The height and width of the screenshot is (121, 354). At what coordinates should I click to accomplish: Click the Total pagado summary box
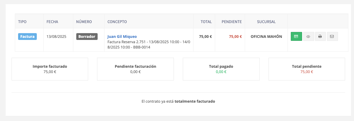[x=221, y=69]
